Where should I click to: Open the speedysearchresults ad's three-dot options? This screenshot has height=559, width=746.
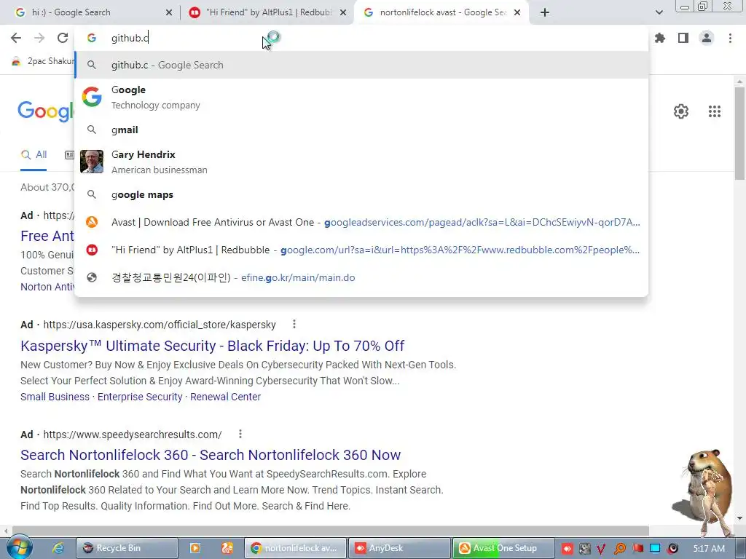coord(240,434)
